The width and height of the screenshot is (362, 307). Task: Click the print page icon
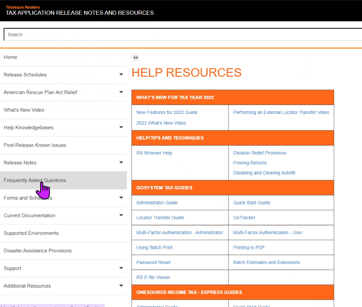coord(136,57)
